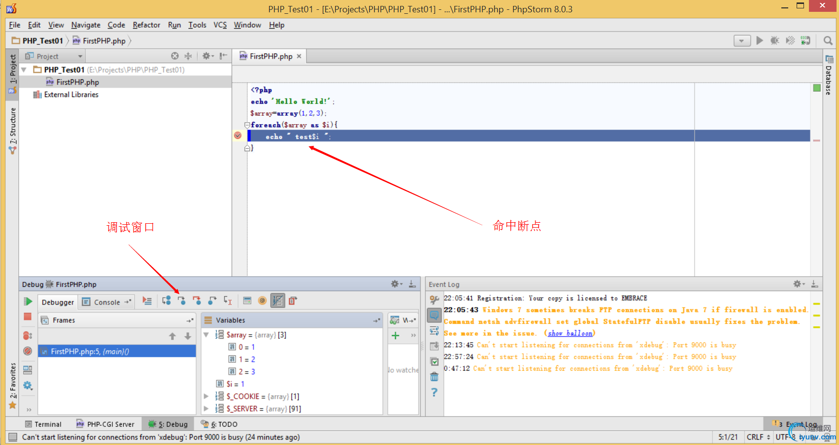The width and height of the screenshot is (839, 445).
Task: Collapse the $array variable node
Action: (207, 335)
